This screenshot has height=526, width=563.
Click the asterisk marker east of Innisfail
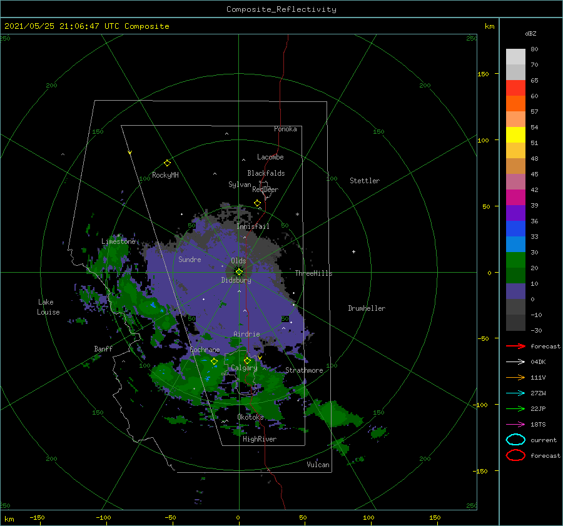pyautogui.click(x=297, y=215)
